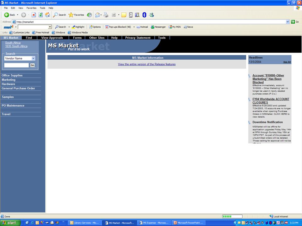Click the Bluetooth toolbar icon
The height and width of the screenshot is (226, 302).
pos(144,15)
